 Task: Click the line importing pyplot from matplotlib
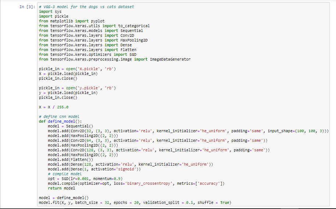pos(72,21)
